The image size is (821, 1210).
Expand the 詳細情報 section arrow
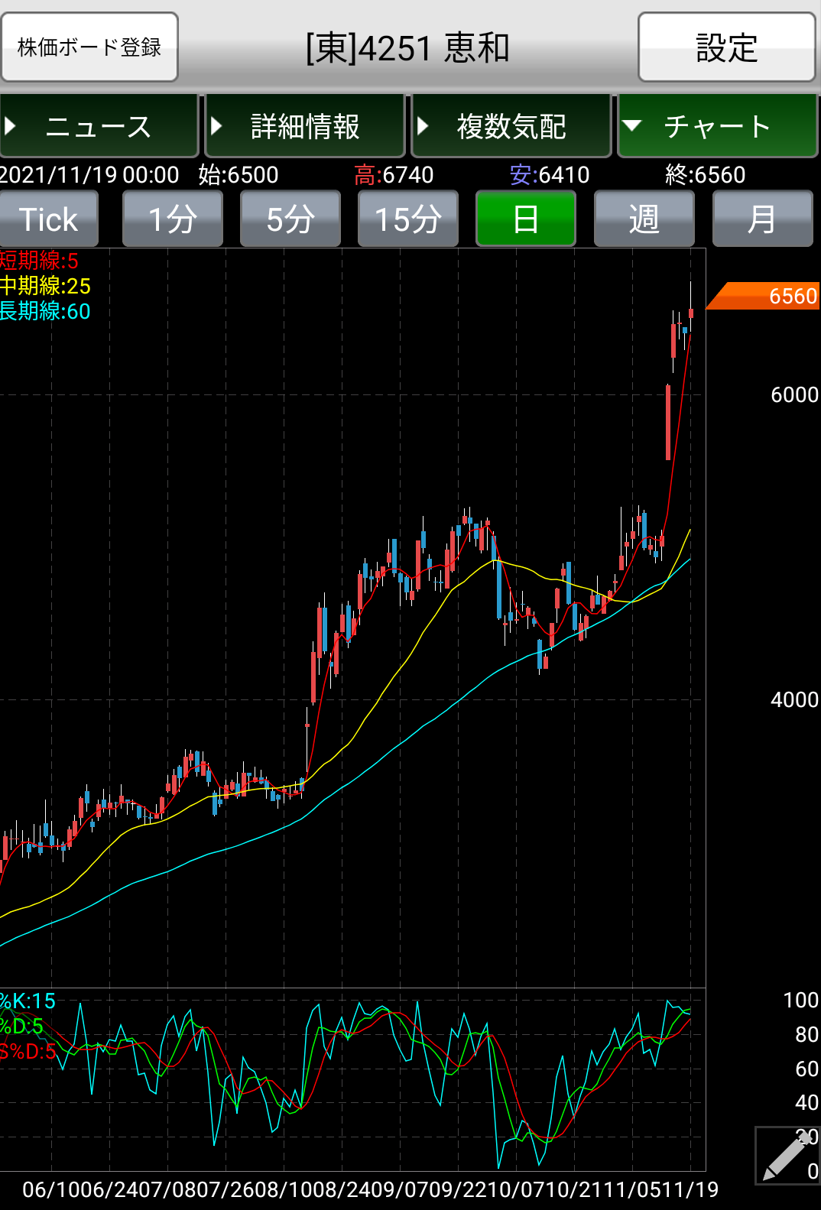click(x=216, y=126)
